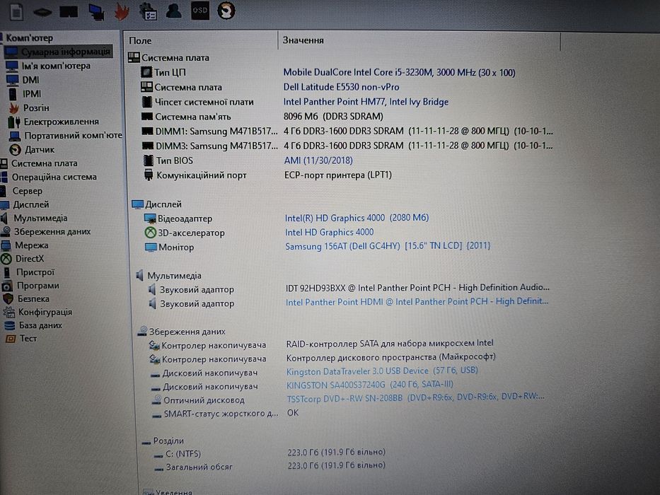660x495 pixels.
Task: Open Intel Panther Point HDMI audio link
Action: click(x=417, y=302)
